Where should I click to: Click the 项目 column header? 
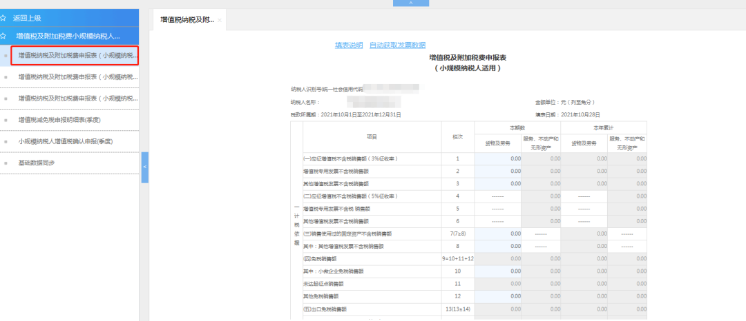pos(372,137)
